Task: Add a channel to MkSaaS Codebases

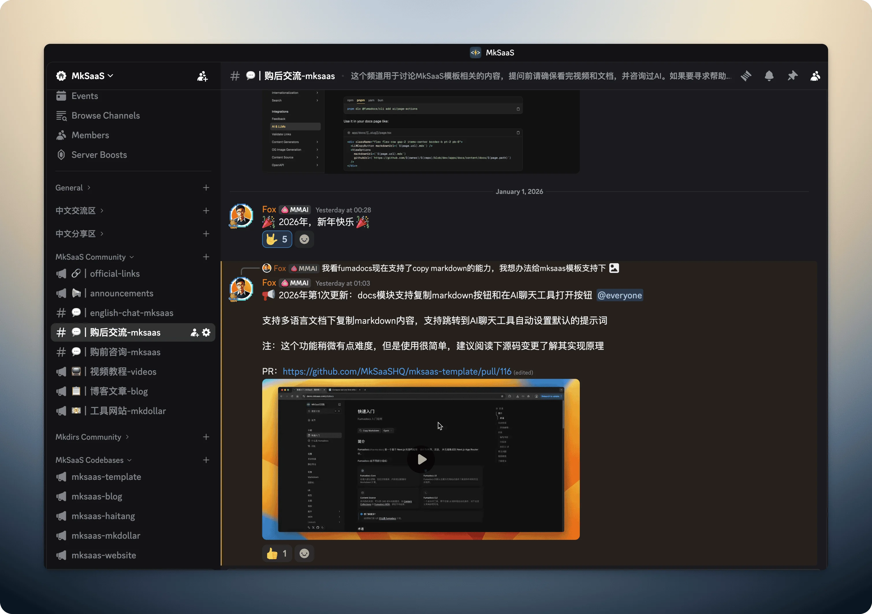Action: click(206, 460)
